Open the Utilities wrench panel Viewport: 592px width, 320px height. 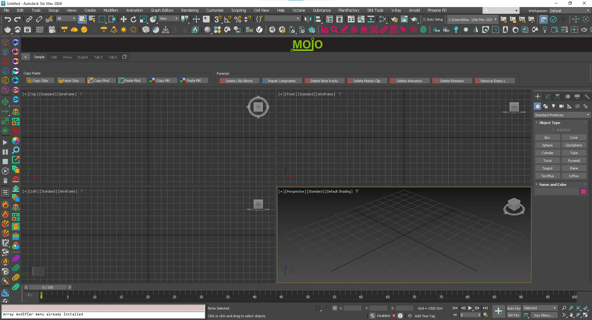pos(587,97)
